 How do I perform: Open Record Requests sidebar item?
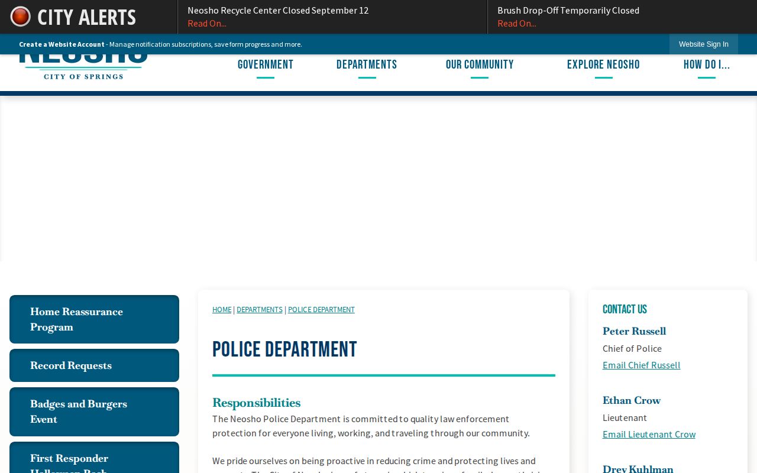pyautogui.click(x=94, y=365)
